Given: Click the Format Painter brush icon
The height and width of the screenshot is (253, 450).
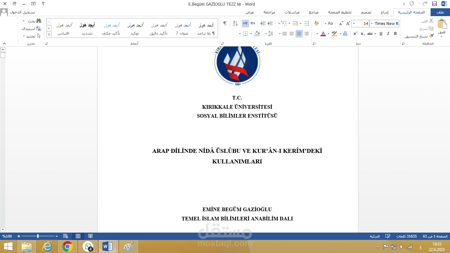Looking at the screenshot, I should pyautogui.click(x=431, y=36).
